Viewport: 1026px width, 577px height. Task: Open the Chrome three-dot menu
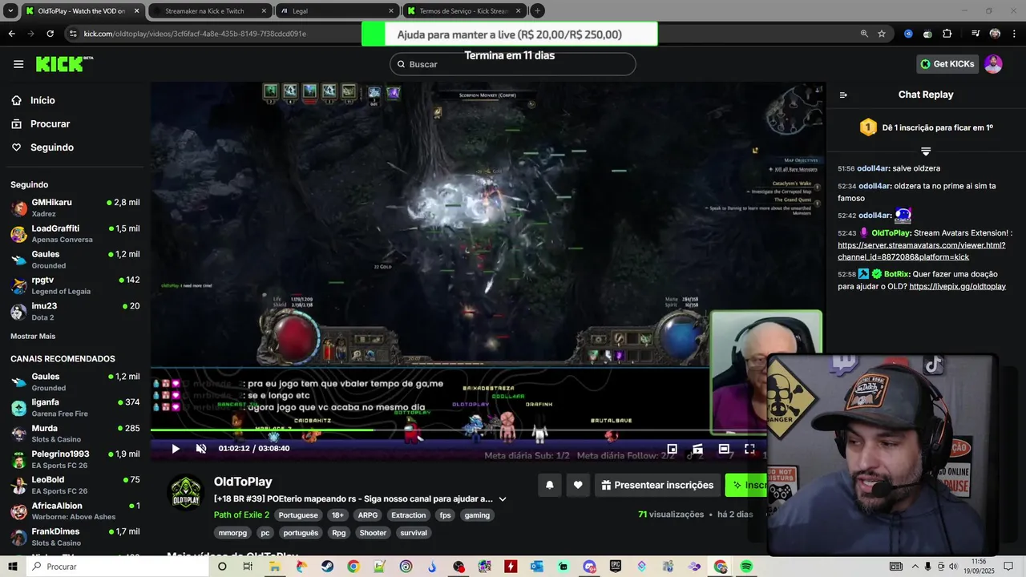click(x=1014, y=34)
